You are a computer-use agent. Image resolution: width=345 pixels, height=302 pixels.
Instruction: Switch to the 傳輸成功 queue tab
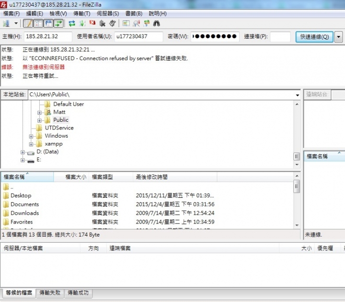coord(78,293)
